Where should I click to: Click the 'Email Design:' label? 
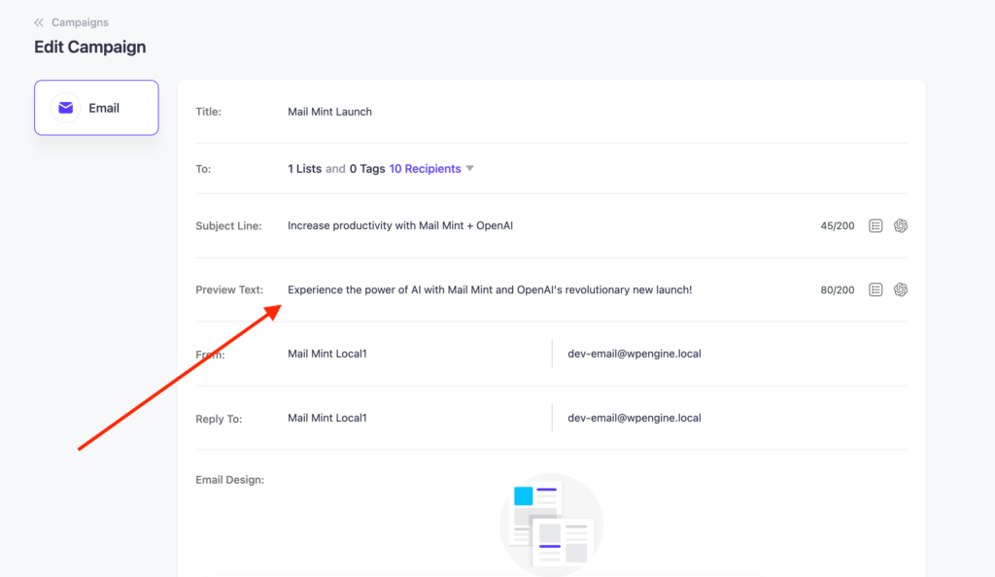pos(229,480)
